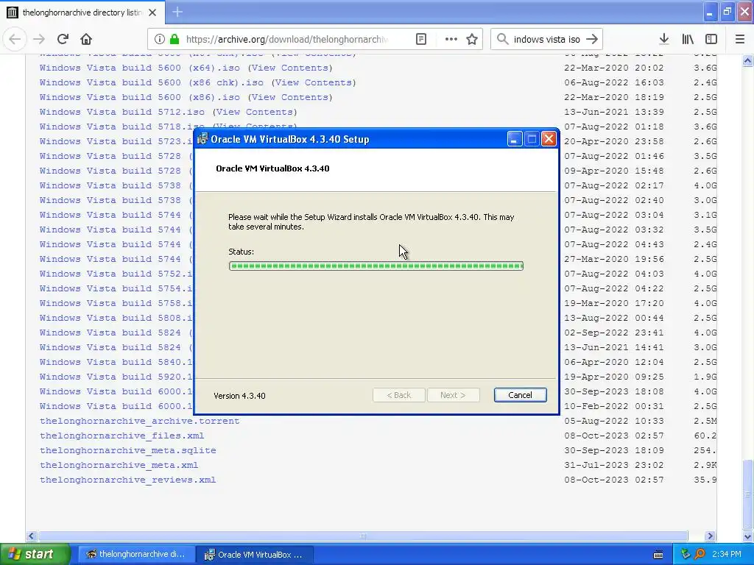Image resolution: width=754 pixels, height=565 pixels.
Task: Click right arrow of horizontal scrollbar
Action: 711,536
